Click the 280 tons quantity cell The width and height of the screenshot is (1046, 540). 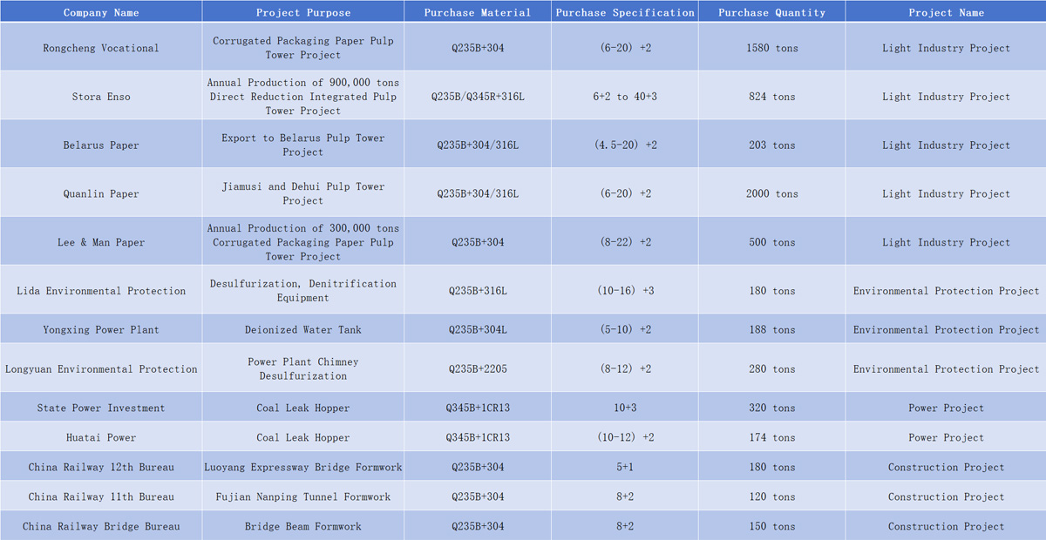coord(772,368)
